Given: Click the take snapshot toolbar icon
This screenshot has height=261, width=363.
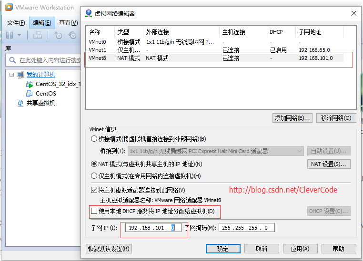Looking at the screenshot, I should click(x=58, y=35).
